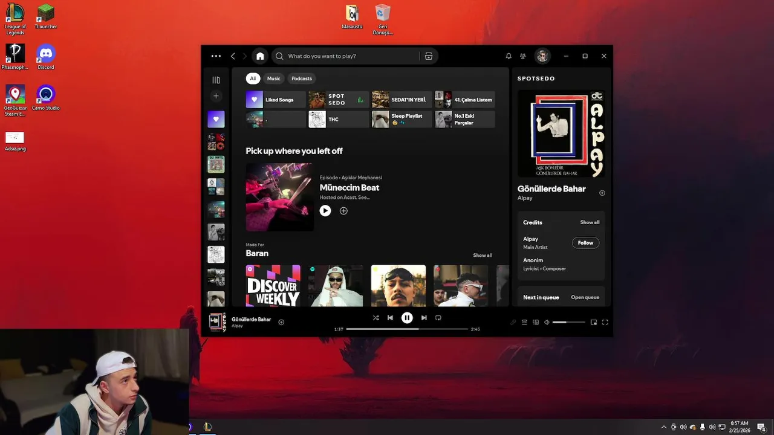Viewport: 774px width, 435px height.
Task: Open the Browse icon beside the search box
Action: [x=429, y=56]
